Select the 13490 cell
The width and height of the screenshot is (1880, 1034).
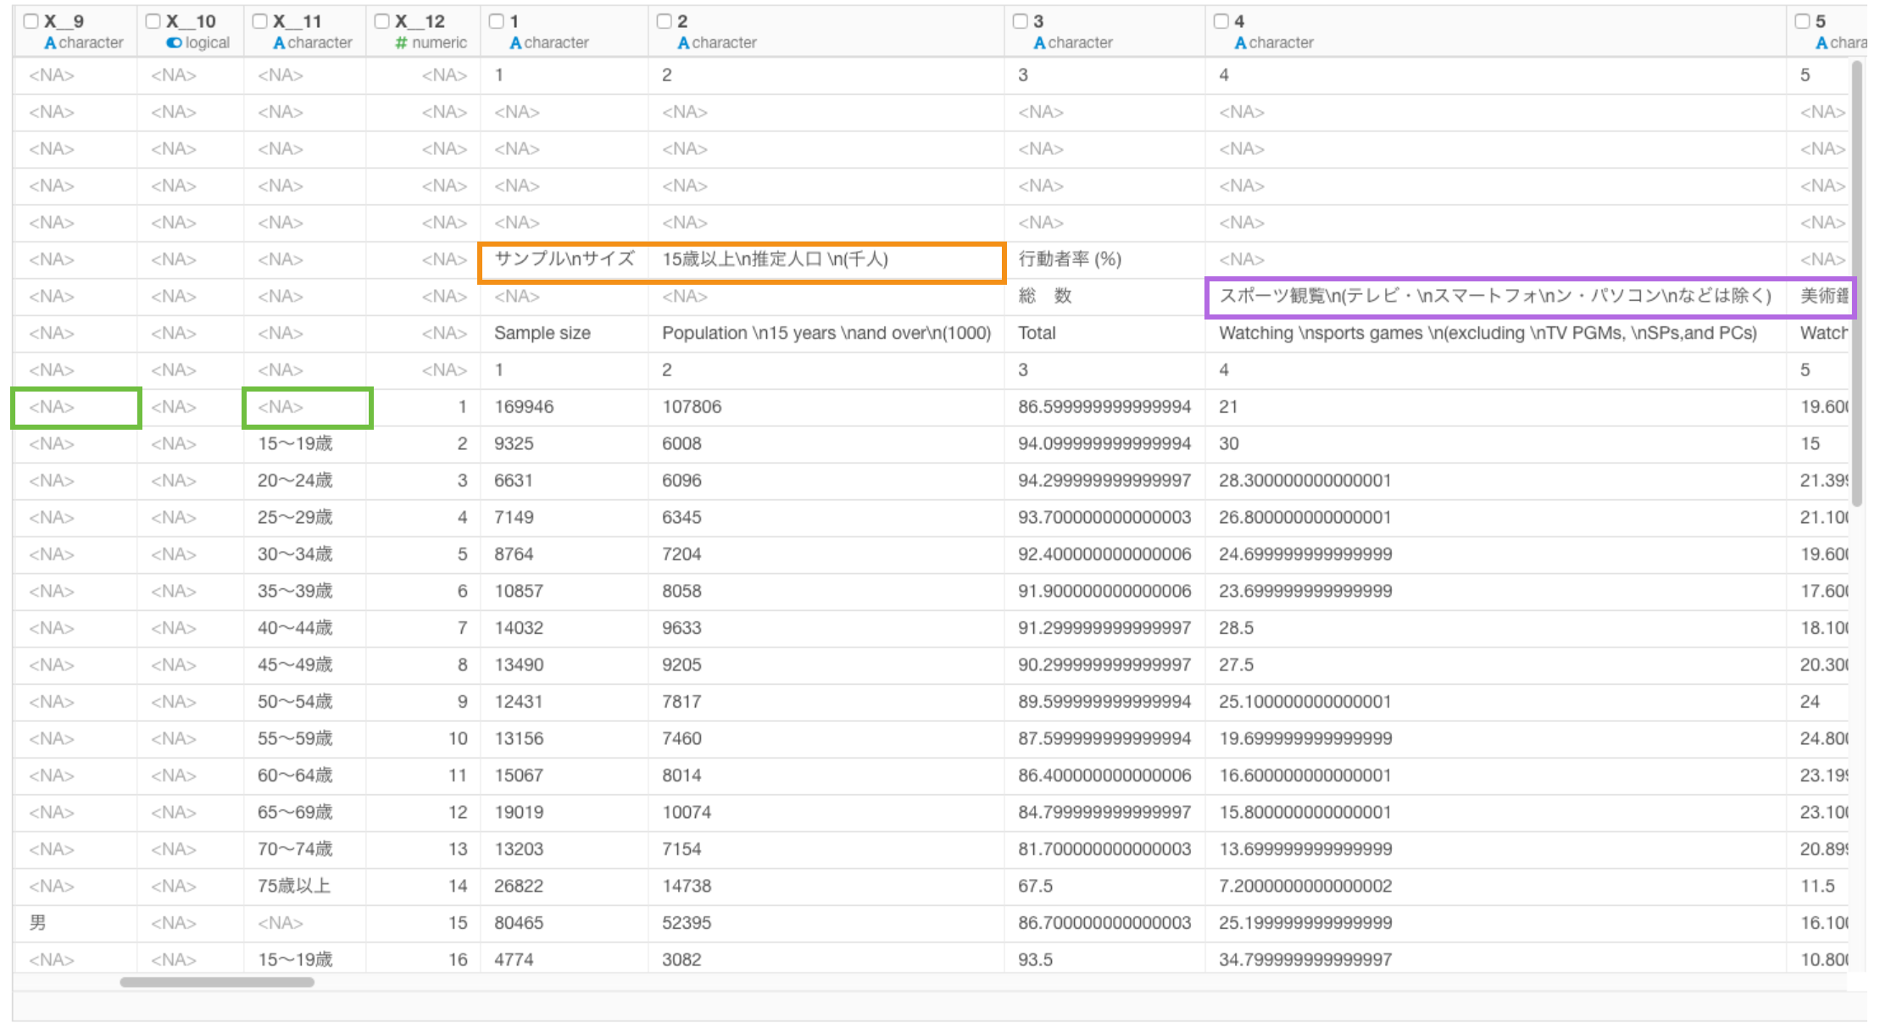coord(565,664)
